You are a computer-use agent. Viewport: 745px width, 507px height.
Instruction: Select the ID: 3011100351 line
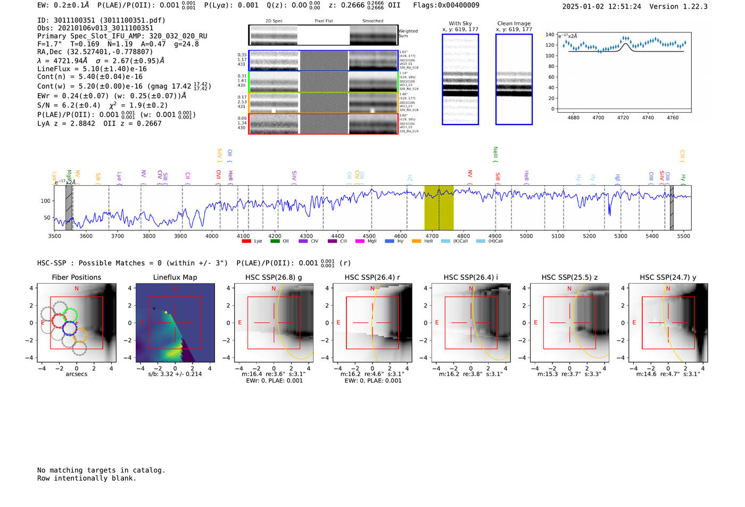(101, 20)
